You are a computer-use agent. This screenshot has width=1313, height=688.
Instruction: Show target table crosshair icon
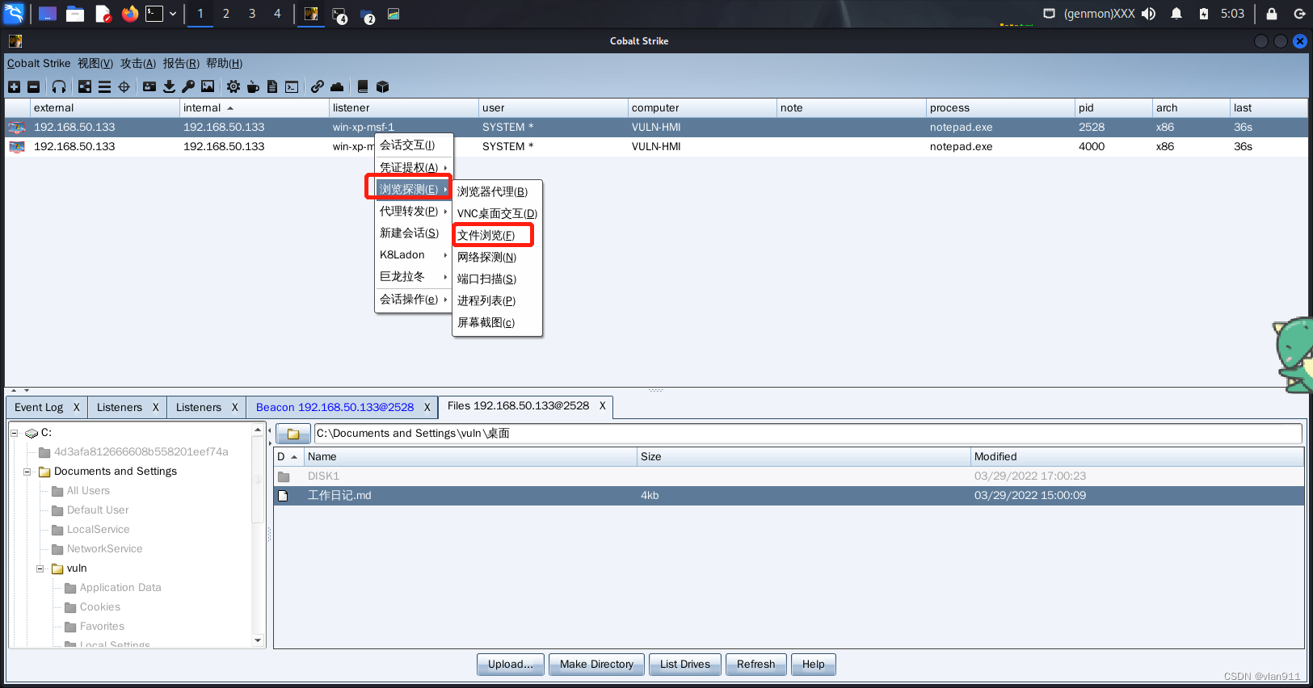tap(124, 86)
